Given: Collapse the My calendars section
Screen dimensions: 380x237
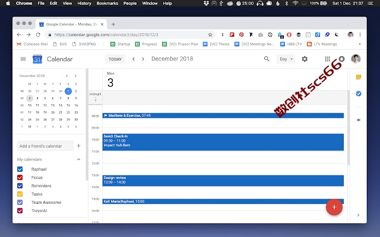Looking at the screenshot, I should click(x=78, y=159).
